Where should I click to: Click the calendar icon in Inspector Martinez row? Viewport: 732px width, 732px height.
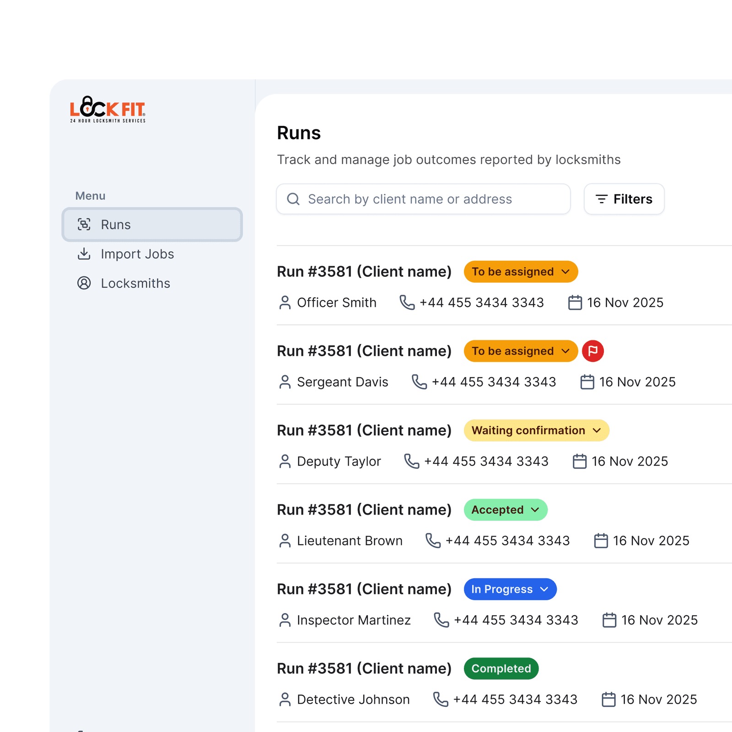(609, 620)
